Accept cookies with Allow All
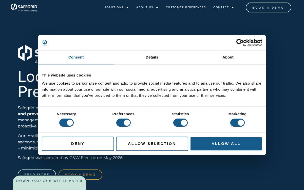The width and height of the screenshot is (304, 190). tap(226, 144)
